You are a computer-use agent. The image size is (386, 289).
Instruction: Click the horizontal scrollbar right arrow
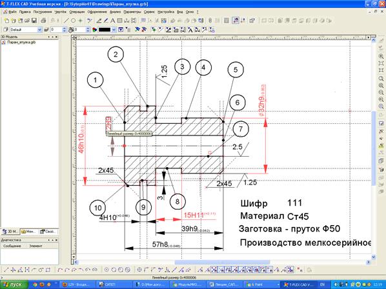click(369, 262)
